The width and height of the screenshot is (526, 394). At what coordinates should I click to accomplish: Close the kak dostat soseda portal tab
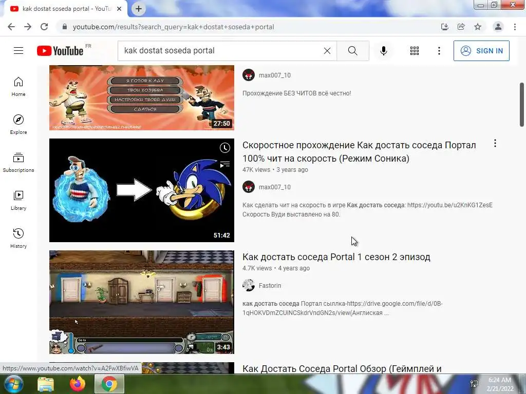point(119,9)
